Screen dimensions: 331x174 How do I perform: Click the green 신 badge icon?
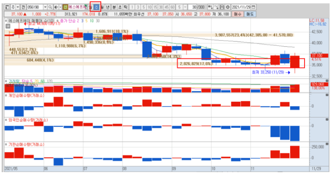[65, 7]
